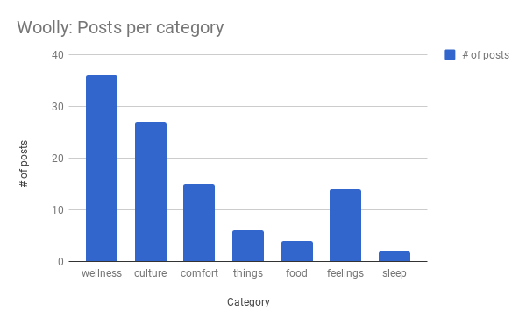The image size is (526, 325).
Task: Select the '# of posts' legend label
Action: (486, 55)
